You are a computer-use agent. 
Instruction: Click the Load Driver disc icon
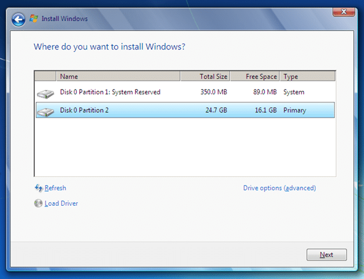coord(38,203)
